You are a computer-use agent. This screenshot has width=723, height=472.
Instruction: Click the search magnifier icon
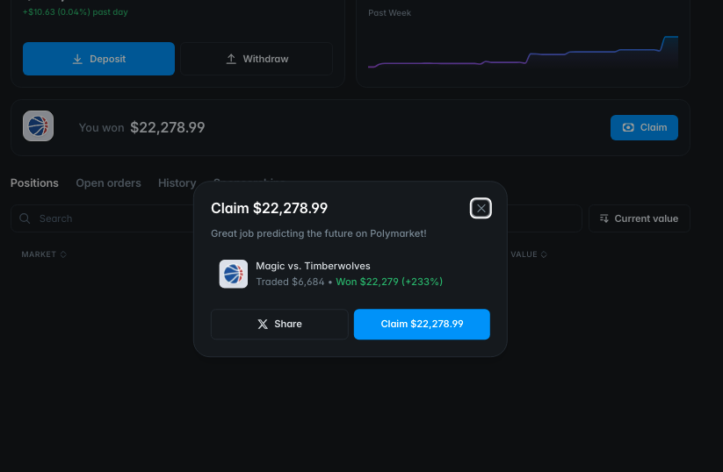[25, 218]
